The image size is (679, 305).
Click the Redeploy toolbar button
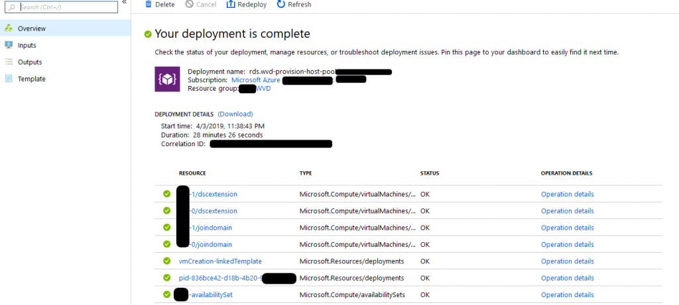[x=247, y=5]
